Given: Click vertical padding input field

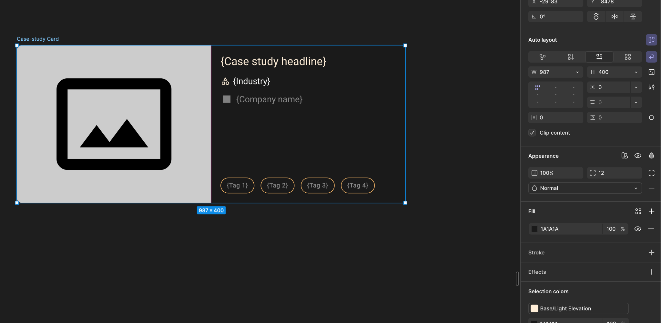Looking at the screenshot, I should point(615,117).
